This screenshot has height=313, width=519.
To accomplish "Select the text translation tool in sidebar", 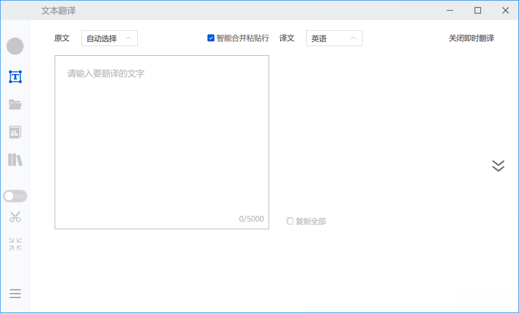I will coord(15,76).
